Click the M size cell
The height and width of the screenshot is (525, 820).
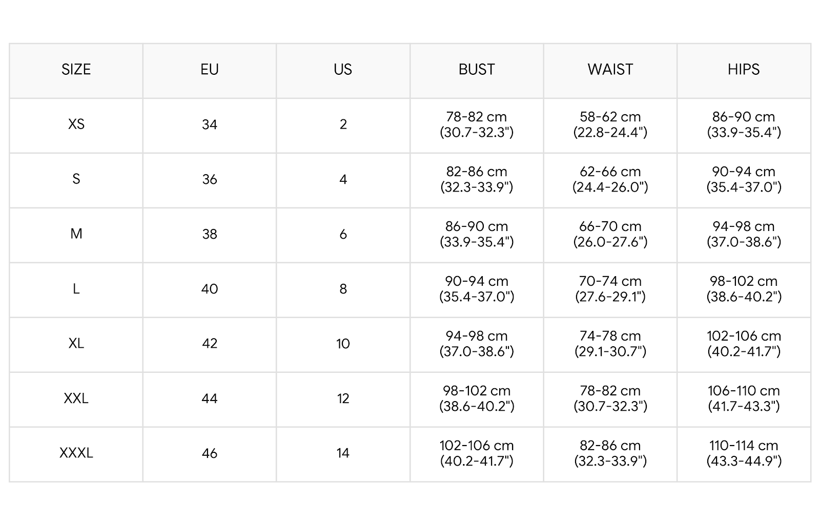(76, 234)
